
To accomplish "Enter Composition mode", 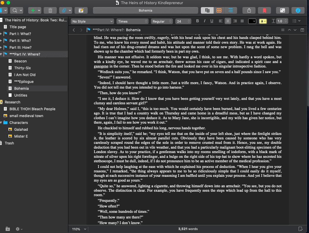I will (x=282, y=10).
